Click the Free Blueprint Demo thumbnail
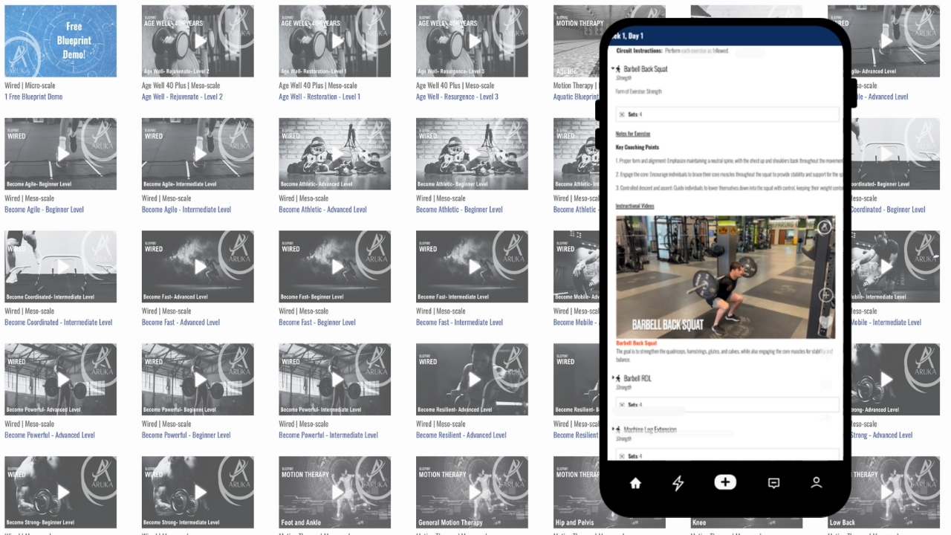 point(60,41)
